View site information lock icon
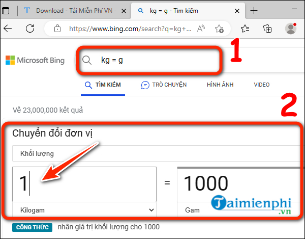Viewport: 305px width, 239px height. (57, 29)
